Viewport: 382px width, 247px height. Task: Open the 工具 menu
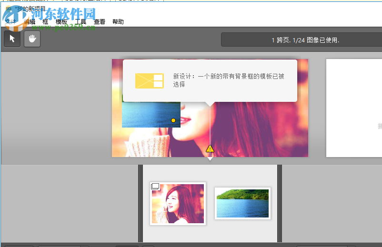click(x=80, y=22)
